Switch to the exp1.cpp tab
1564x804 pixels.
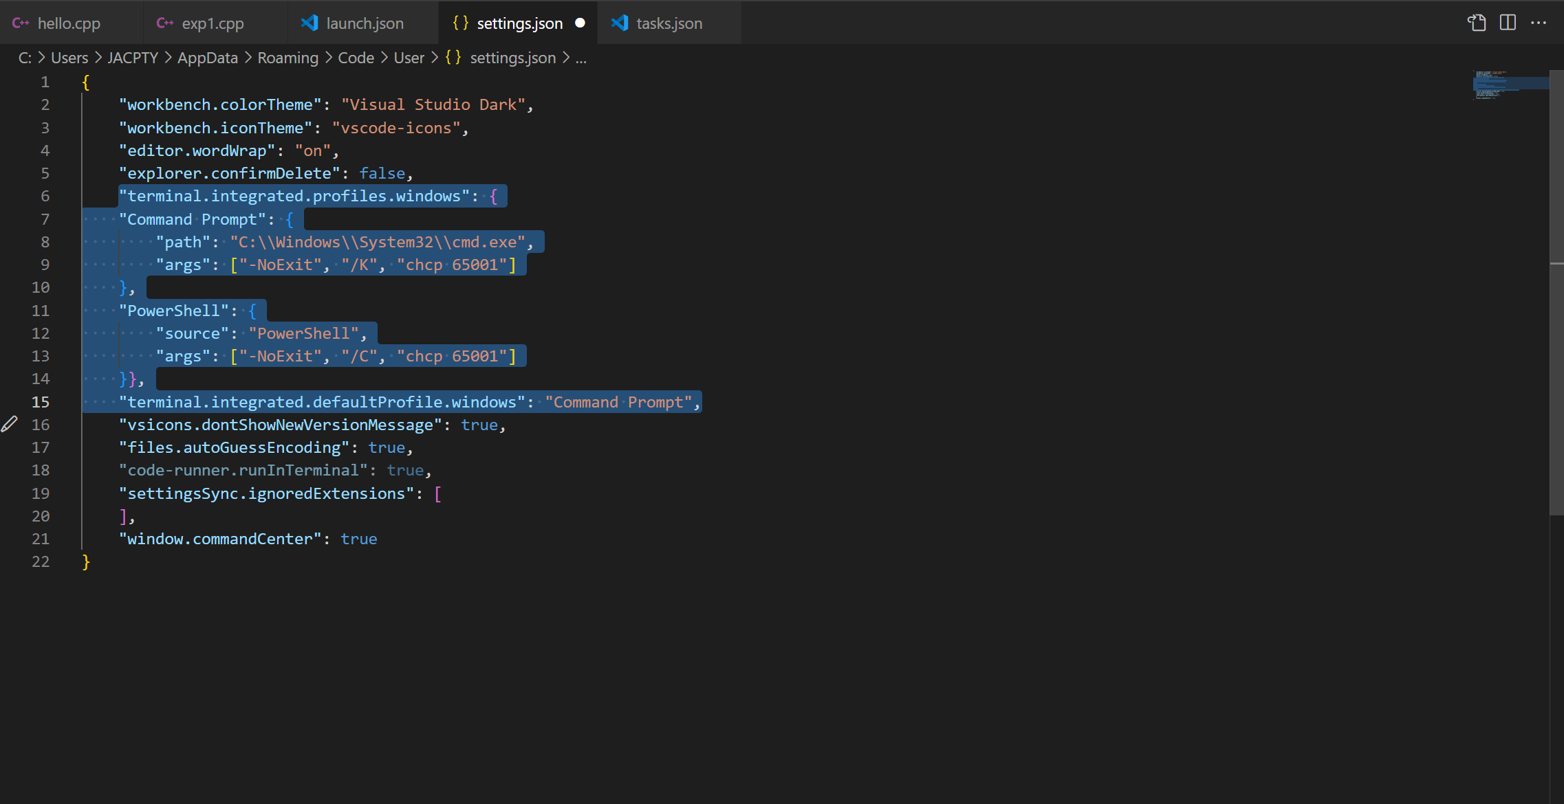[x=215, y=23]
